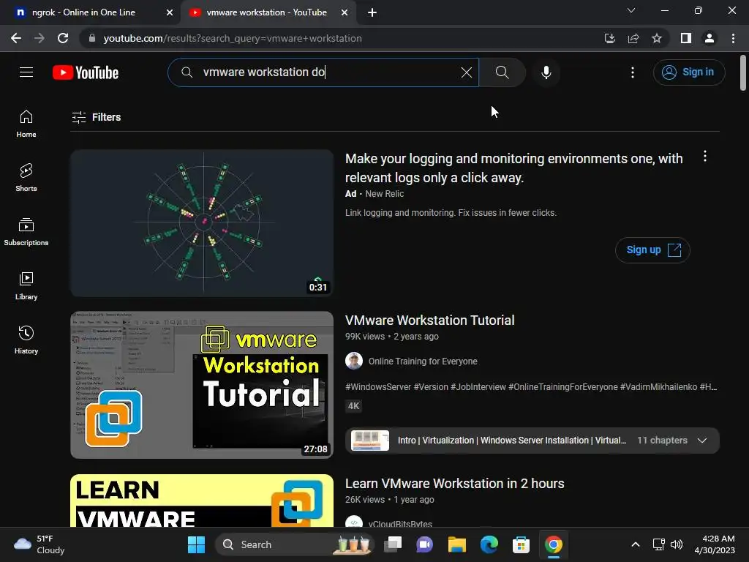Click the taskbar Search box
This screenshot has height=562, width=749.
click(295, 544)
